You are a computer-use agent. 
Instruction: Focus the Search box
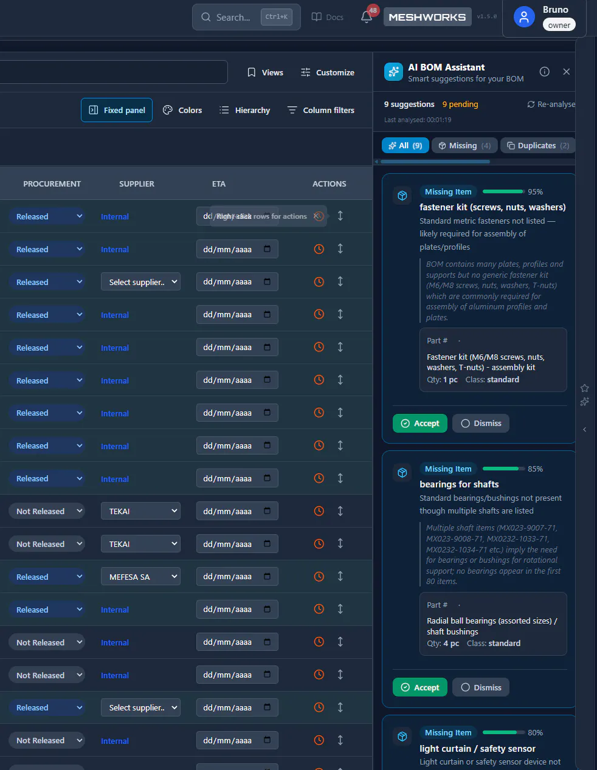click(246, 17)
